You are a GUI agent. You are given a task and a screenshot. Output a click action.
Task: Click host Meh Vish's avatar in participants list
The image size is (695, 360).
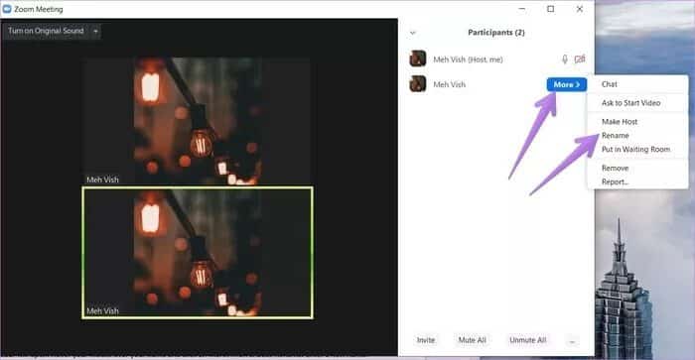click(418, 59)
